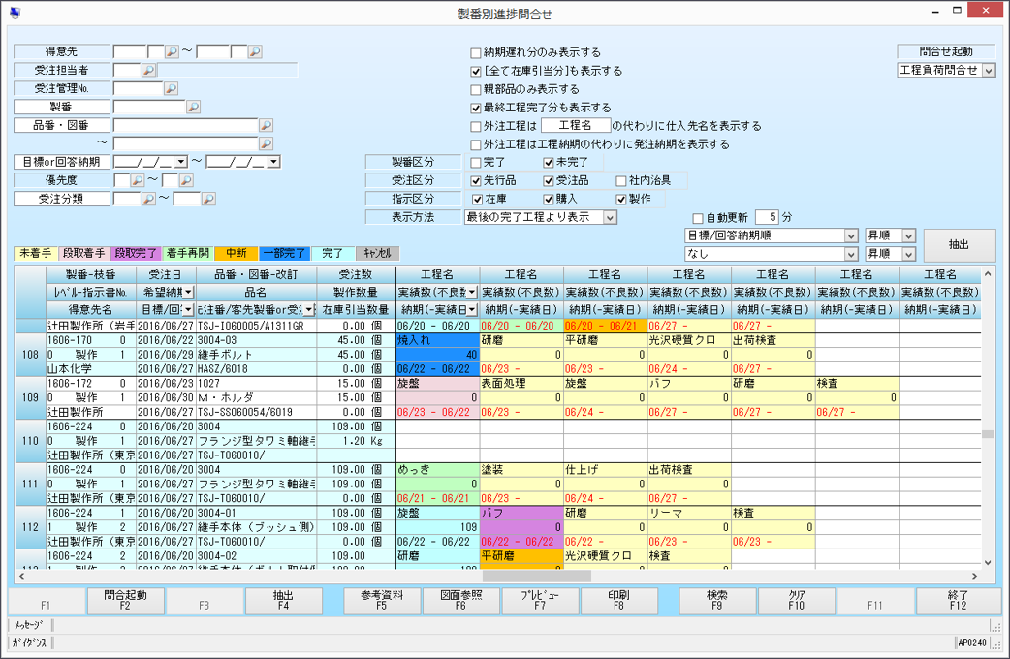Click the 図面参照 F6 function button

point(460,600)
